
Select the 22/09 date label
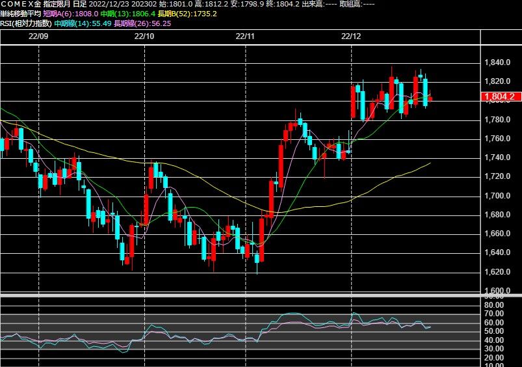click(38, 36)
